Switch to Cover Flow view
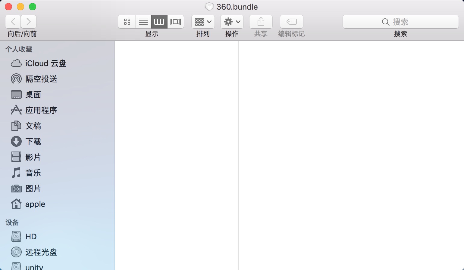Image resolution: width=464 pixels, height=270 pixels. [175, 22]
